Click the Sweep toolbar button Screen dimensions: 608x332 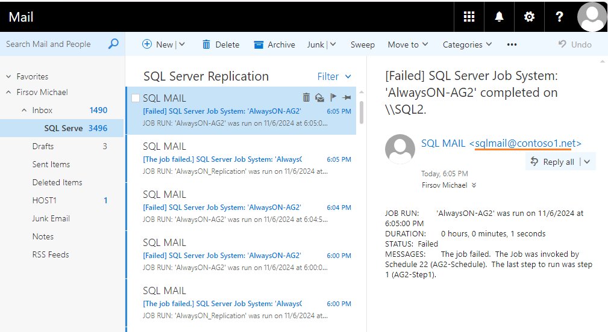tap(363, 45)
